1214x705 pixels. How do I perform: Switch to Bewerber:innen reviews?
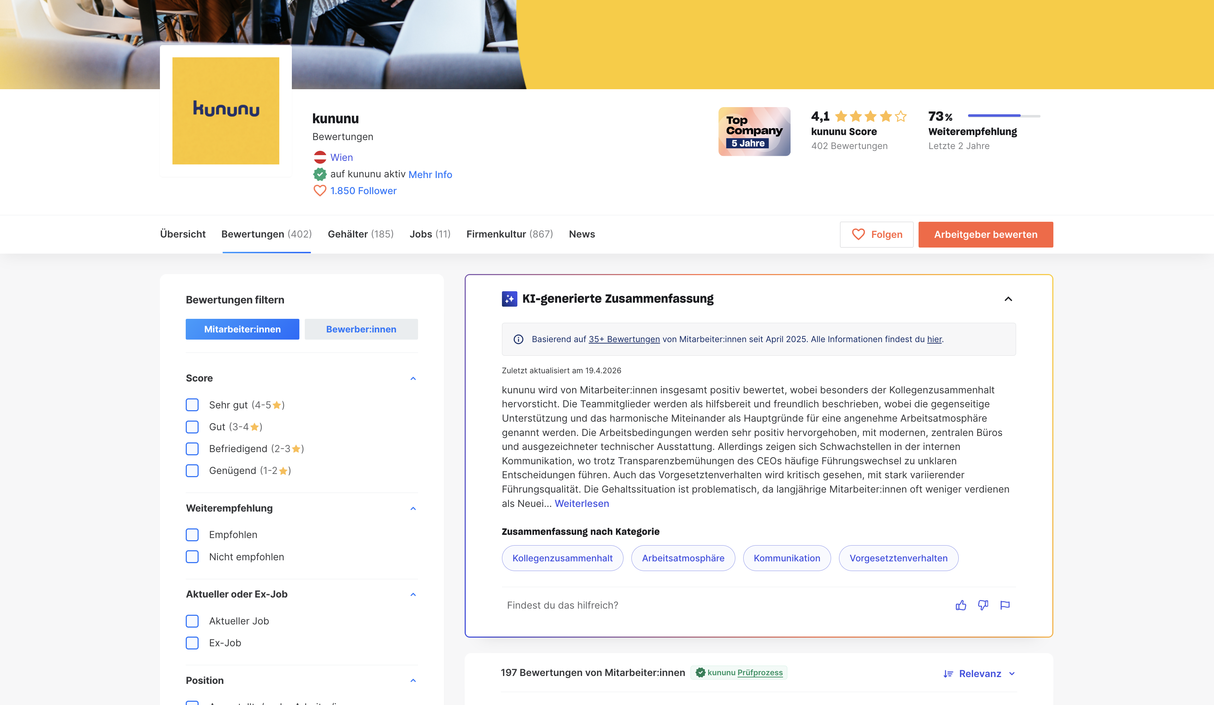[x=361, y=329]
